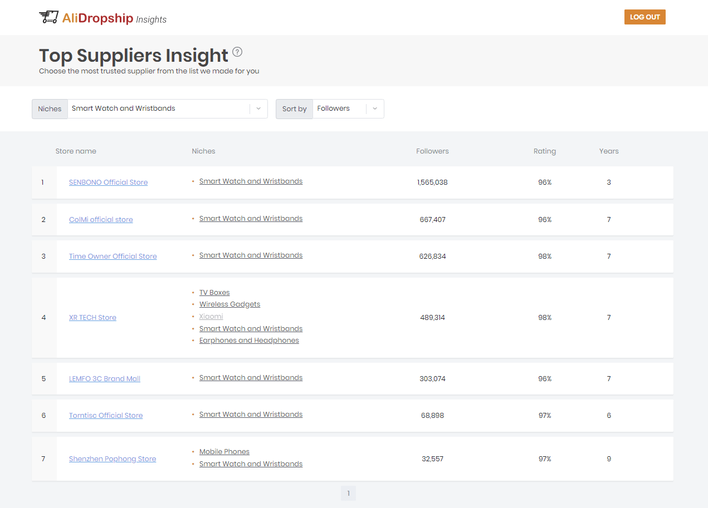Click the AliDropship cart logo icon
Image resolution: width=708 pixels, height=508 pixels.
[x=48, y=17]
